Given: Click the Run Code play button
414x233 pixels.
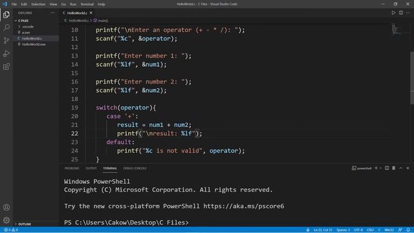Looking at the screenshot, I should pos(393,13).
